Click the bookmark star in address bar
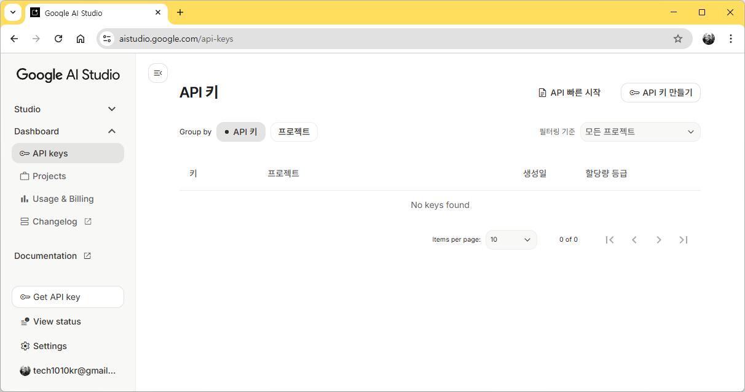The width and height of the screenshot is (745, 392). (x=678, y=39)
